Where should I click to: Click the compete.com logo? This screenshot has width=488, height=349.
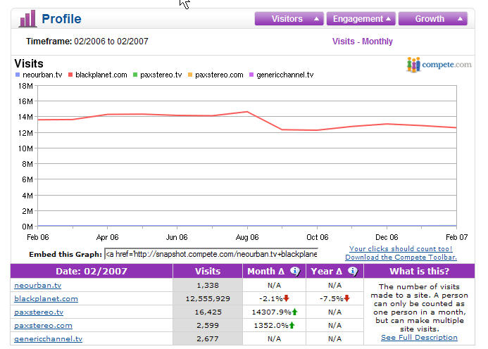[x=439, y=65]
